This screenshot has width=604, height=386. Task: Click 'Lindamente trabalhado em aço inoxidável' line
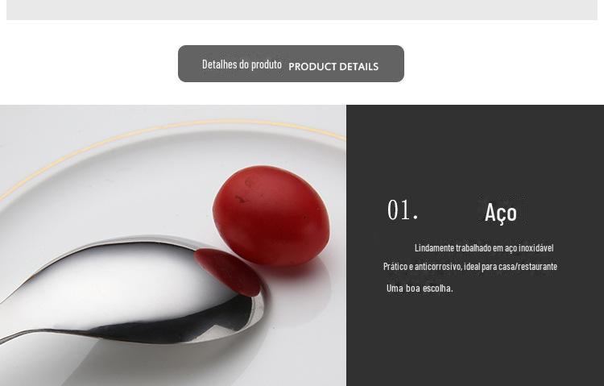[484, 248]
